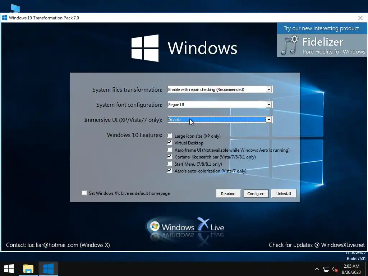The width and height of the screenshot is (368, 276).
Task: Click the Segoe UI font combo box
Action: [220, 105]
